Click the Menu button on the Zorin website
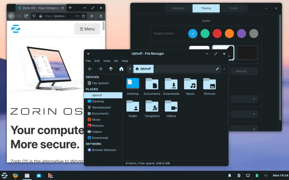289x180 pixels. click(87, 29)
